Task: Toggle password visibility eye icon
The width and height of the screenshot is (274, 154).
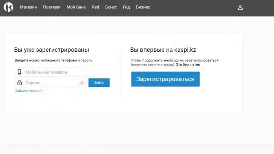Action: click(81, 83)
